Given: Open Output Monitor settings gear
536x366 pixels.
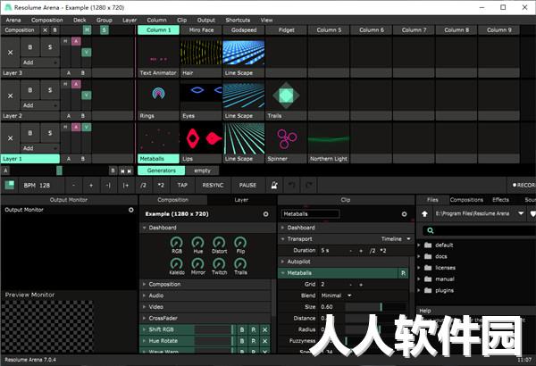Looking at the screenshot, I should [131, 210].
